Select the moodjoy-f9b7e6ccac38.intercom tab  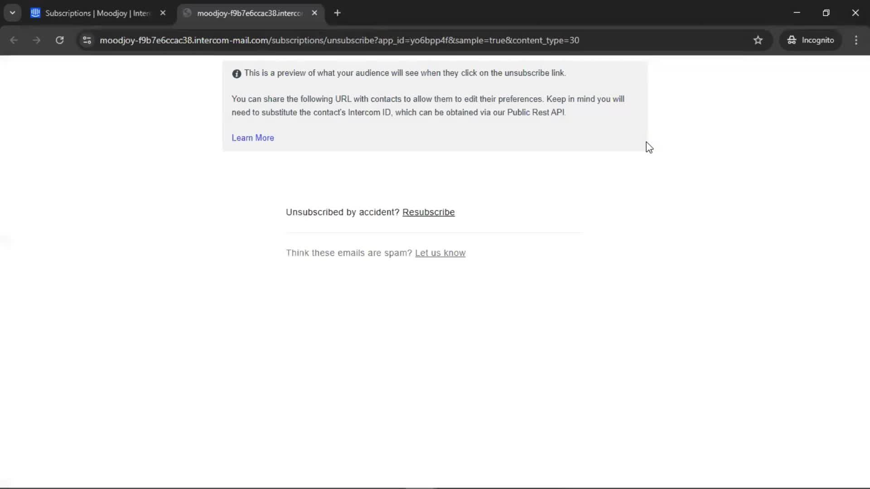[250, 13]
